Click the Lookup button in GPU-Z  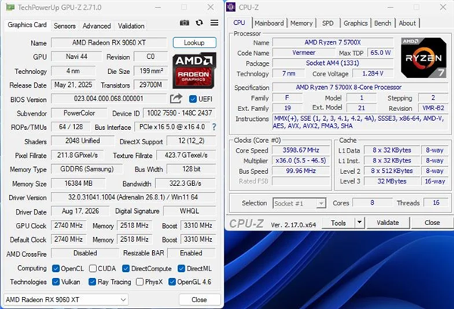194,43
